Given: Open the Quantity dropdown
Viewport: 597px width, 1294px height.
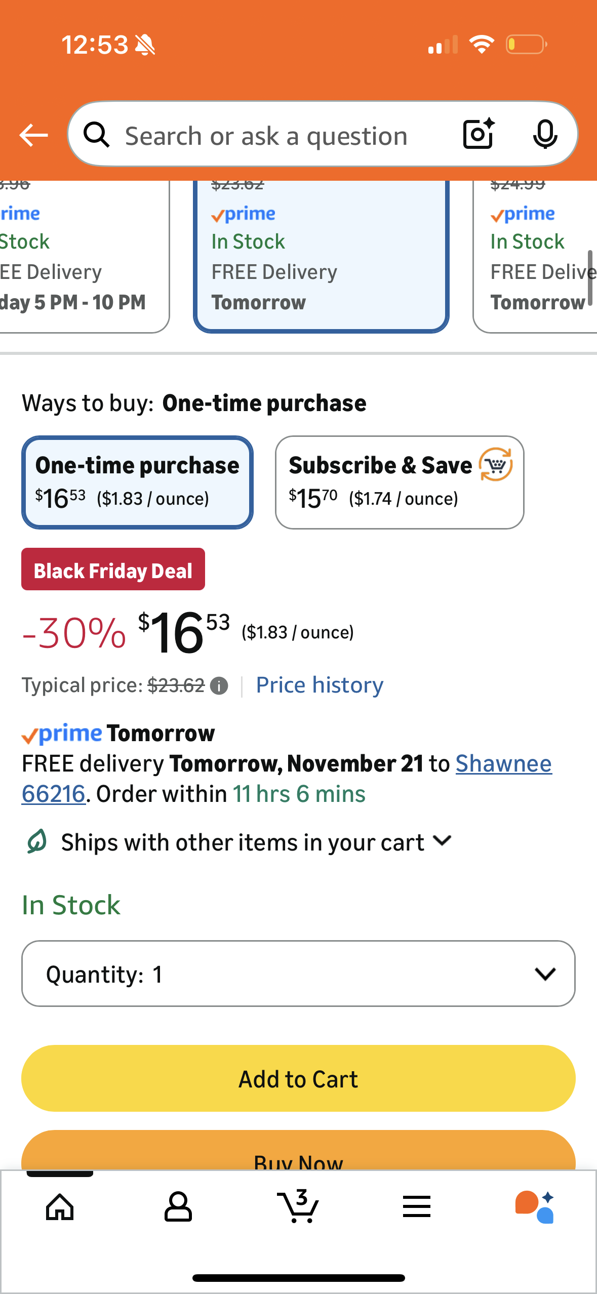Looking at the screenshot, I should (298, 974).
